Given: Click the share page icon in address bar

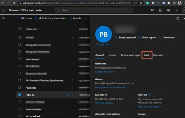Looking at the screenshot, I should 135,3.
